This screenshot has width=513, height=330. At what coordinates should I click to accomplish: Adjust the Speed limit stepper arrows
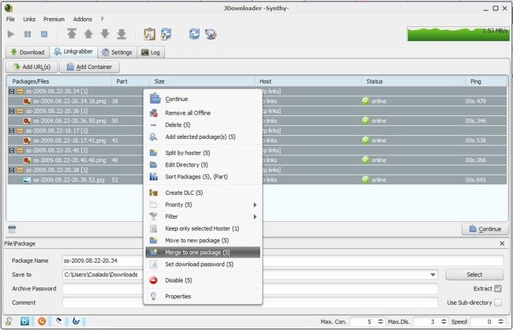coord(500,322)
